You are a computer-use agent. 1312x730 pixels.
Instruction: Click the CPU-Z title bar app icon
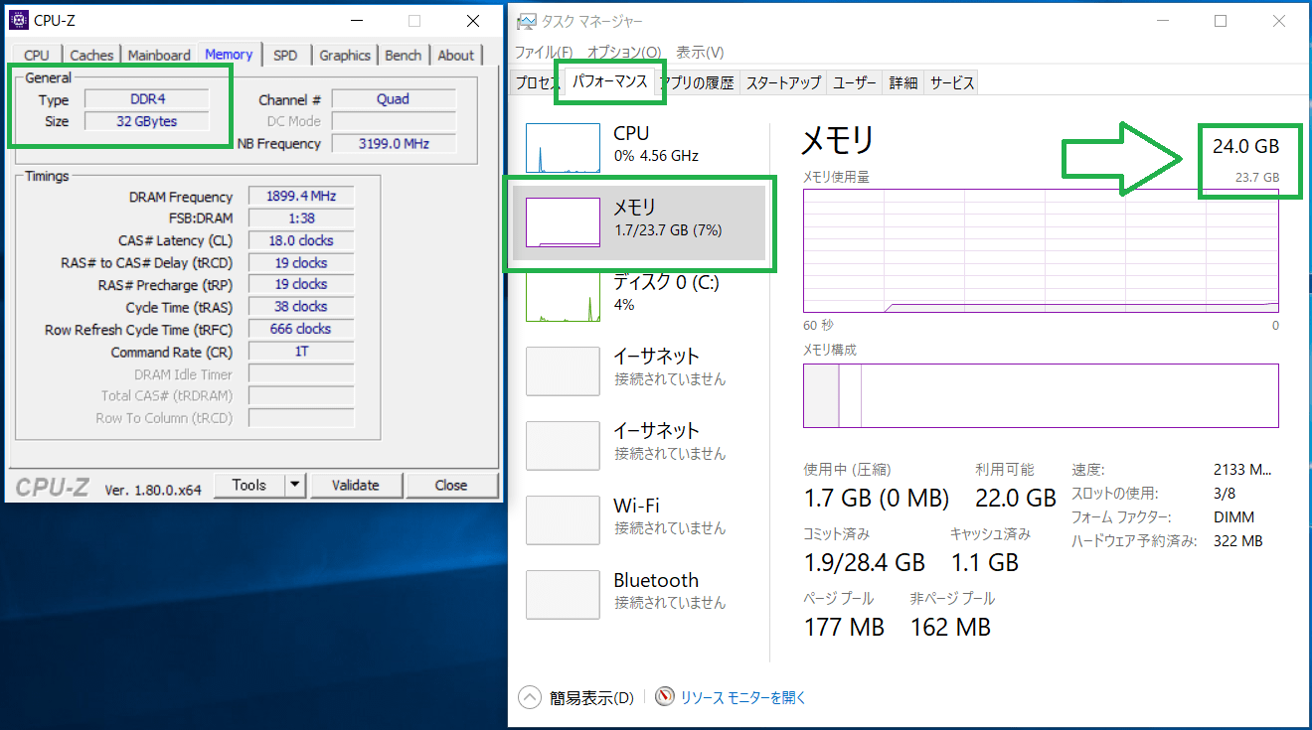19,21
